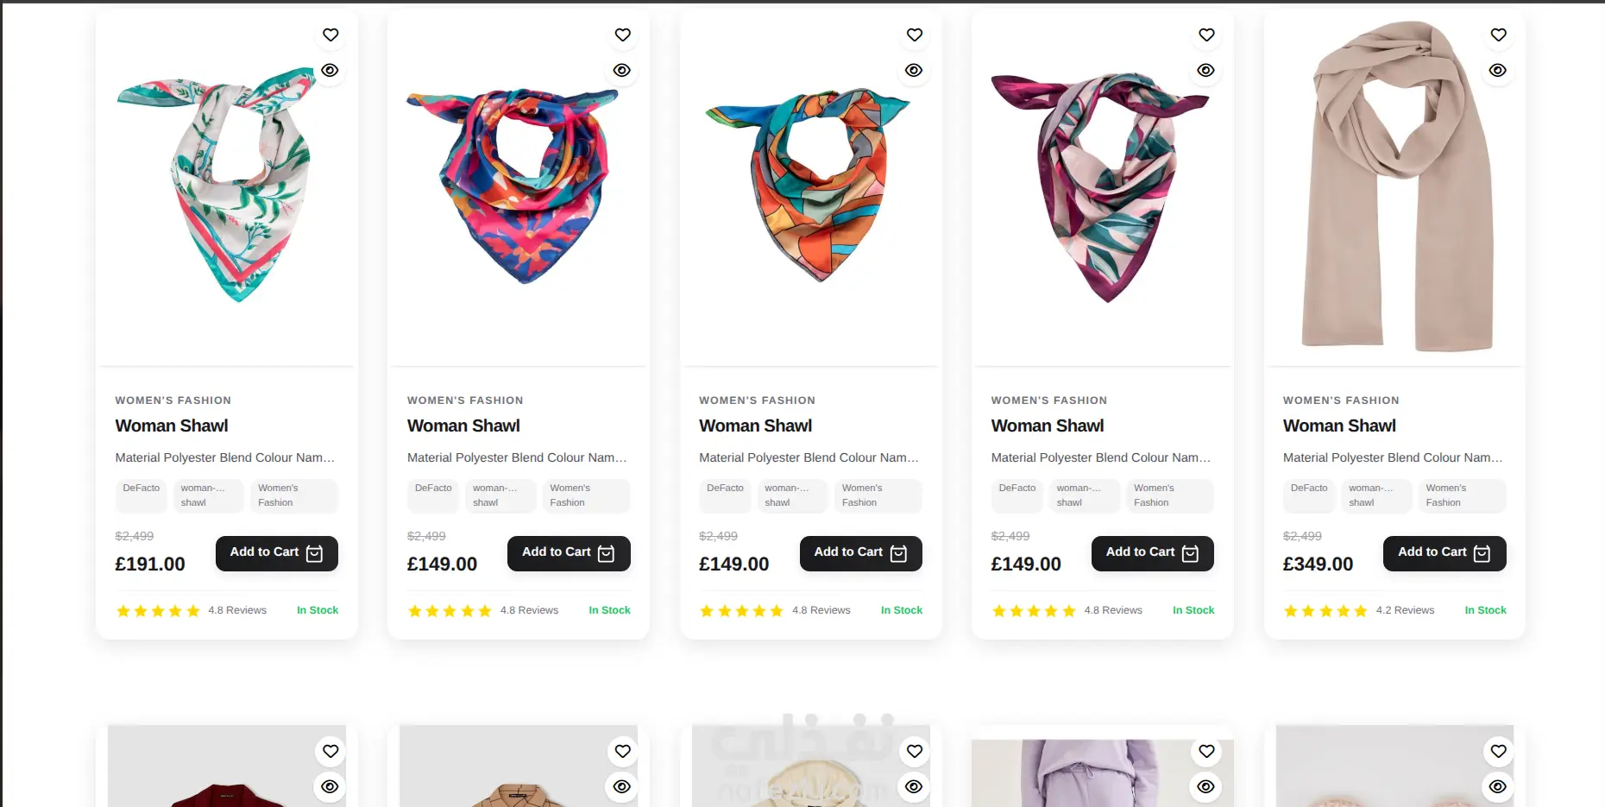Image resolution: width=1605 pixels, height=807 pixels.
Task: Click the heart icon on the pink-blue shawl
Action: point(623,35)
